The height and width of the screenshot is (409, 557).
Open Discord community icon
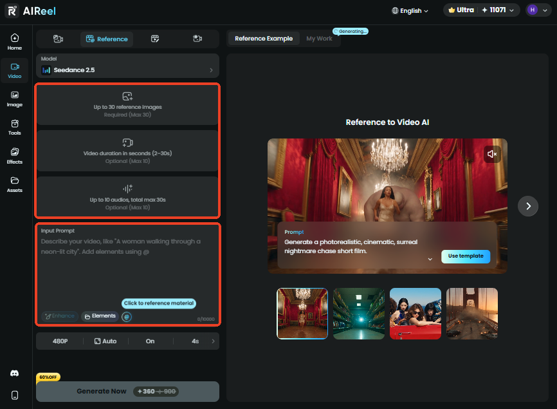pos(15,373)
